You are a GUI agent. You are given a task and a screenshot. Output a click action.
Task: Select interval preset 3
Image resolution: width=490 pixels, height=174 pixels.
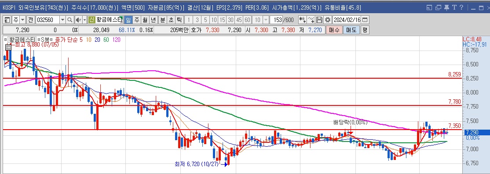[197, 20]
